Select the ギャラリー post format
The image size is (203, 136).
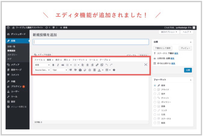[x=155, y=102]
